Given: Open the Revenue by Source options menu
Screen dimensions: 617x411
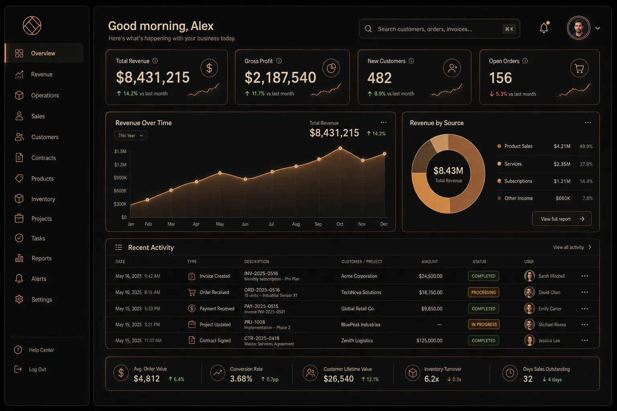Looking at the screenshot, I should (588, 122).
